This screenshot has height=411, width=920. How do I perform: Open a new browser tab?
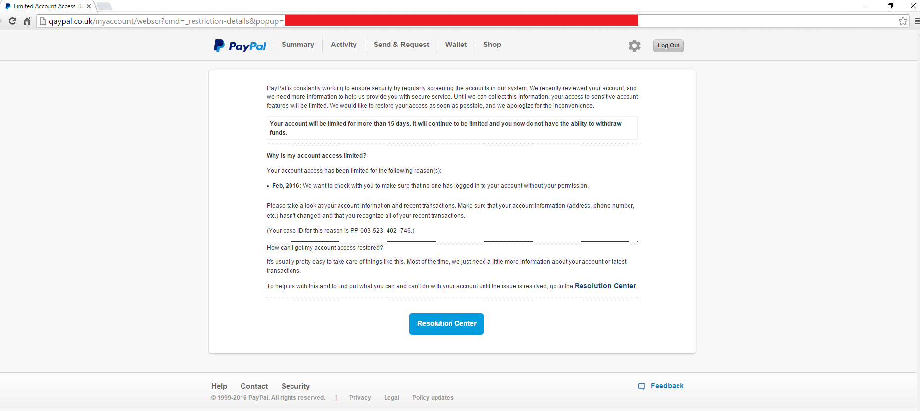pyautogui.click(x=104, y=6)
